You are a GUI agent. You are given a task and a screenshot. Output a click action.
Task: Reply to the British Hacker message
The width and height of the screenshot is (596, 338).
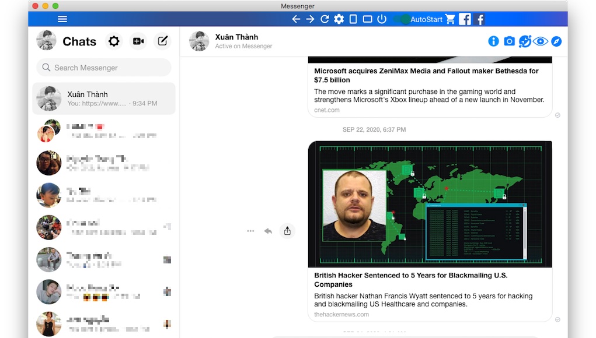coord(269,231)
